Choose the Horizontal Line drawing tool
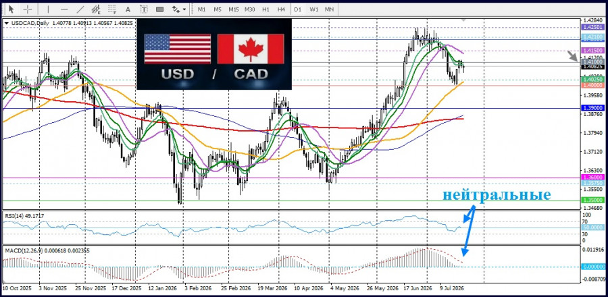Viewport: 608px width, 297px height. (64, 9)
